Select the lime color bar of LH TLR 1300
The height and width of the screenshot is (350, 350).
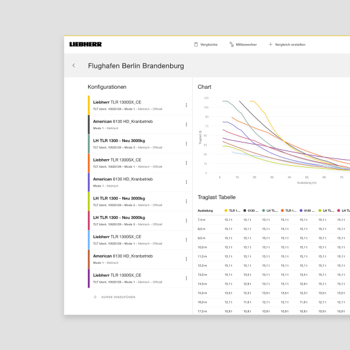point(89,201)
